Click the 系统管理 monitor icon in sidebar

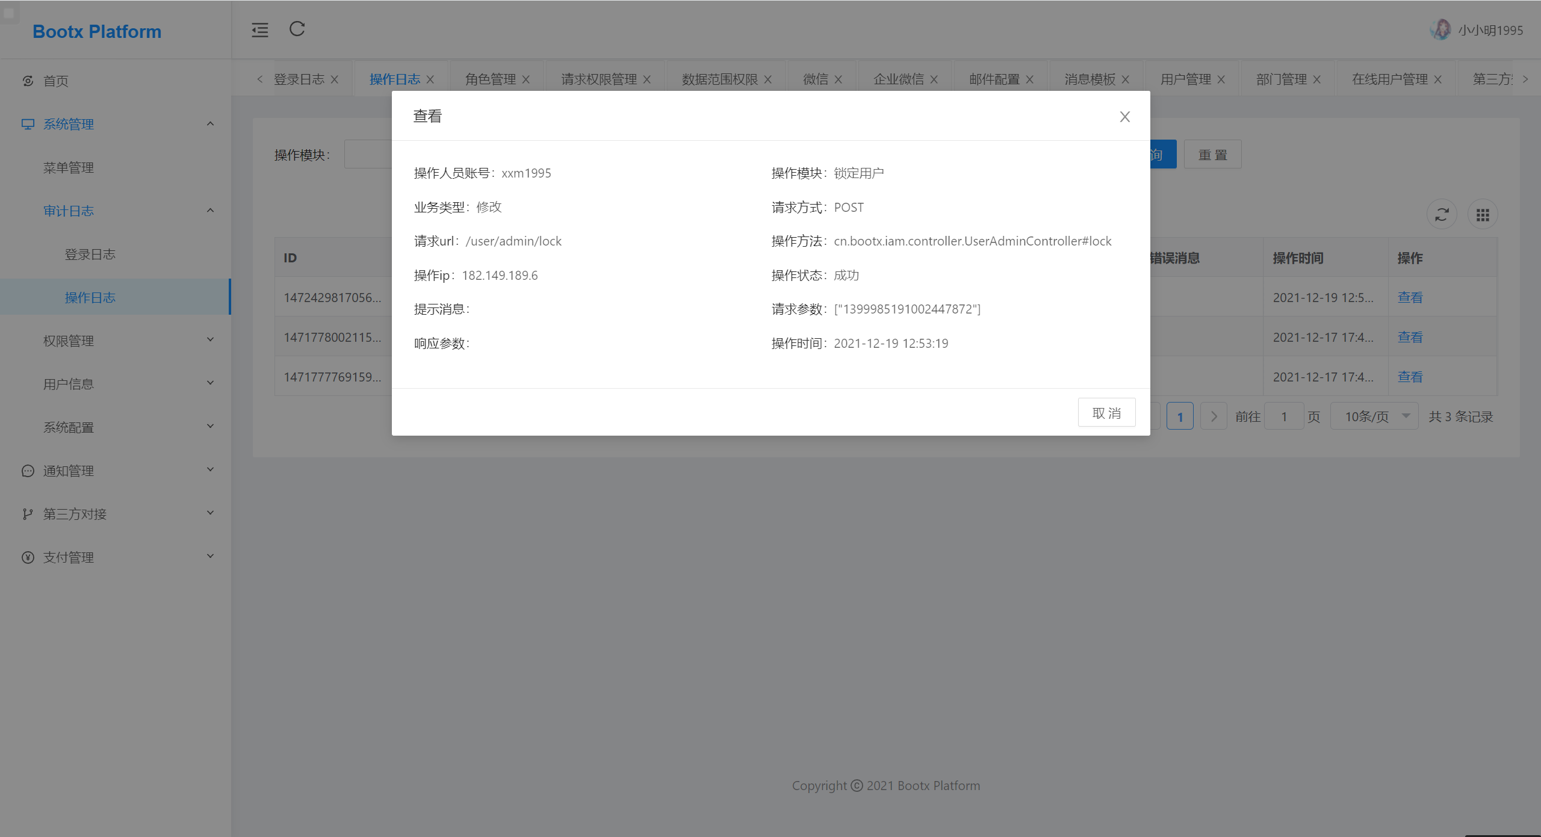coord(27,123)
